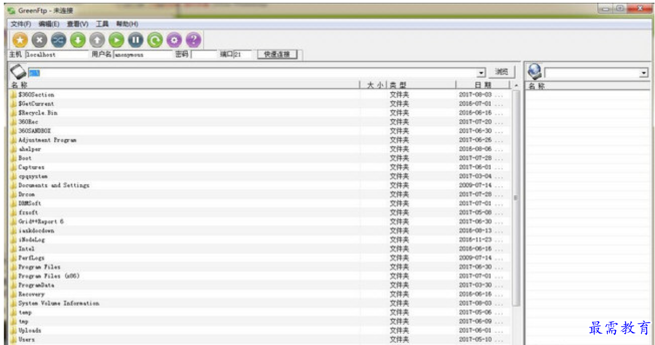This screenshot has height=345, width=655.
Task: Click the remote pane 名称 column header
Action: (588, 86)
